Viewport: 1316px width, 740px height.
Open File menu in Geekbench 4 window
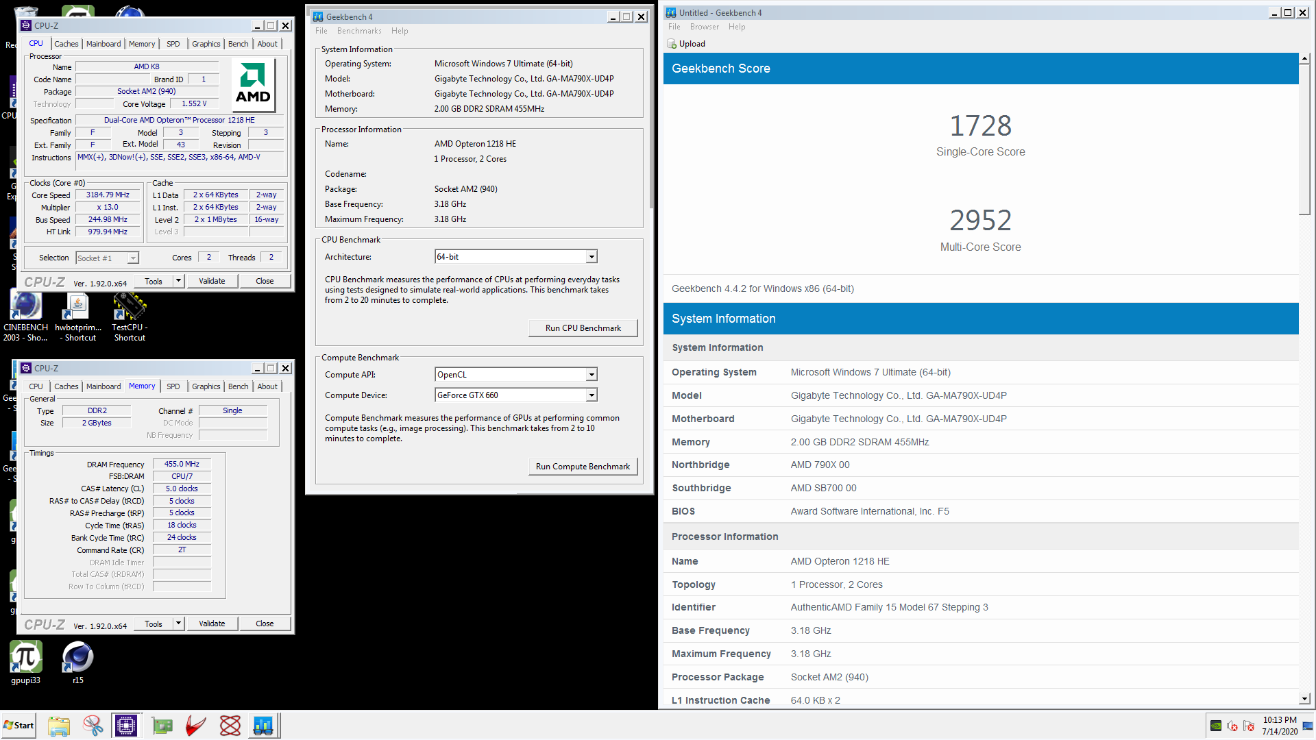click(x=321, y=31)
